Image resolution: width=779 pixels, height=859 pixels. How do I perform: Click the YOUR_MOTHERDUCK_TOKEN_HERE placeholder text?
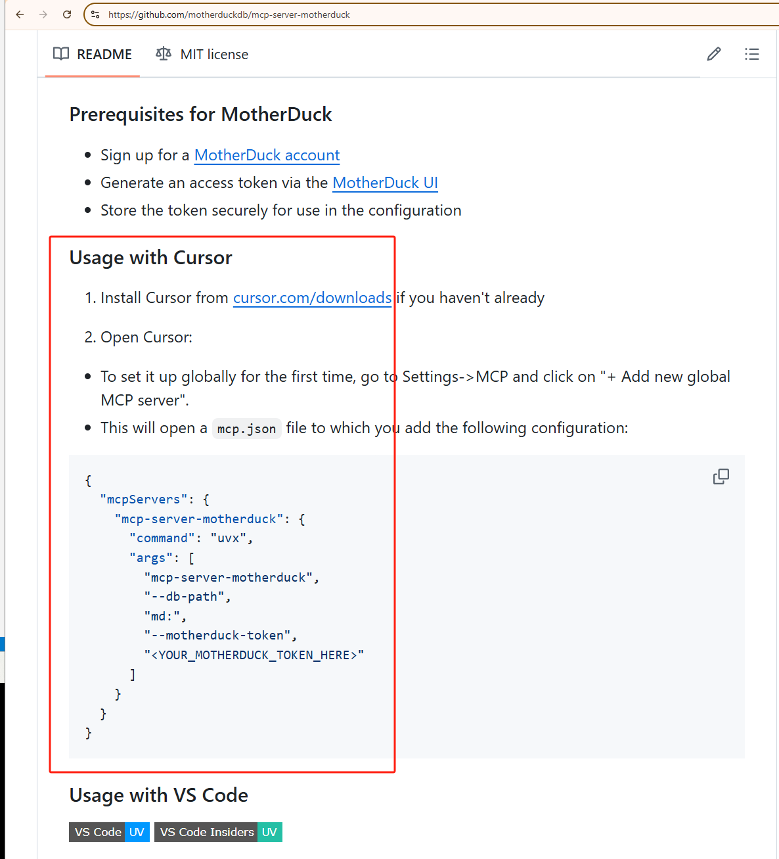coord(254,655)
